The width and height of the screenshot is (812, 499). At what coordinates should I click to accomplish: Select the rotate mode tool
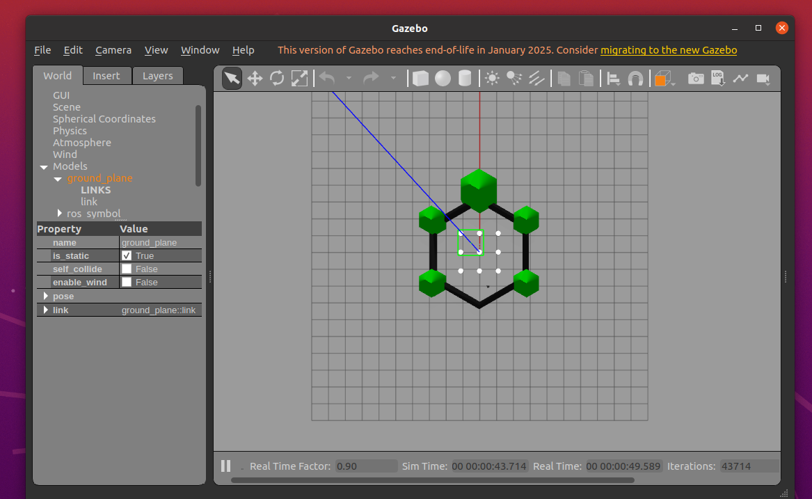point(277,78)
